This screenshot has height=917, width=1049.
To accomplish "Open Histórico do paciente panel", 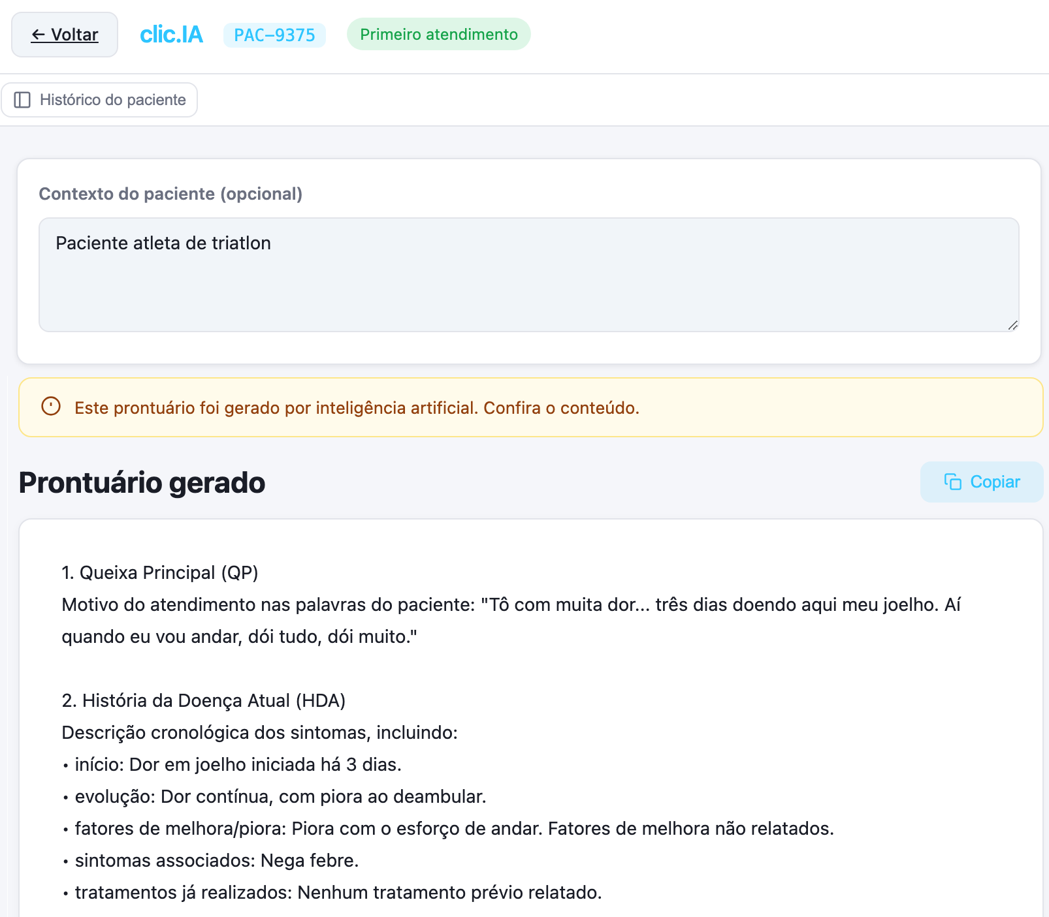I will coord(99,100).
